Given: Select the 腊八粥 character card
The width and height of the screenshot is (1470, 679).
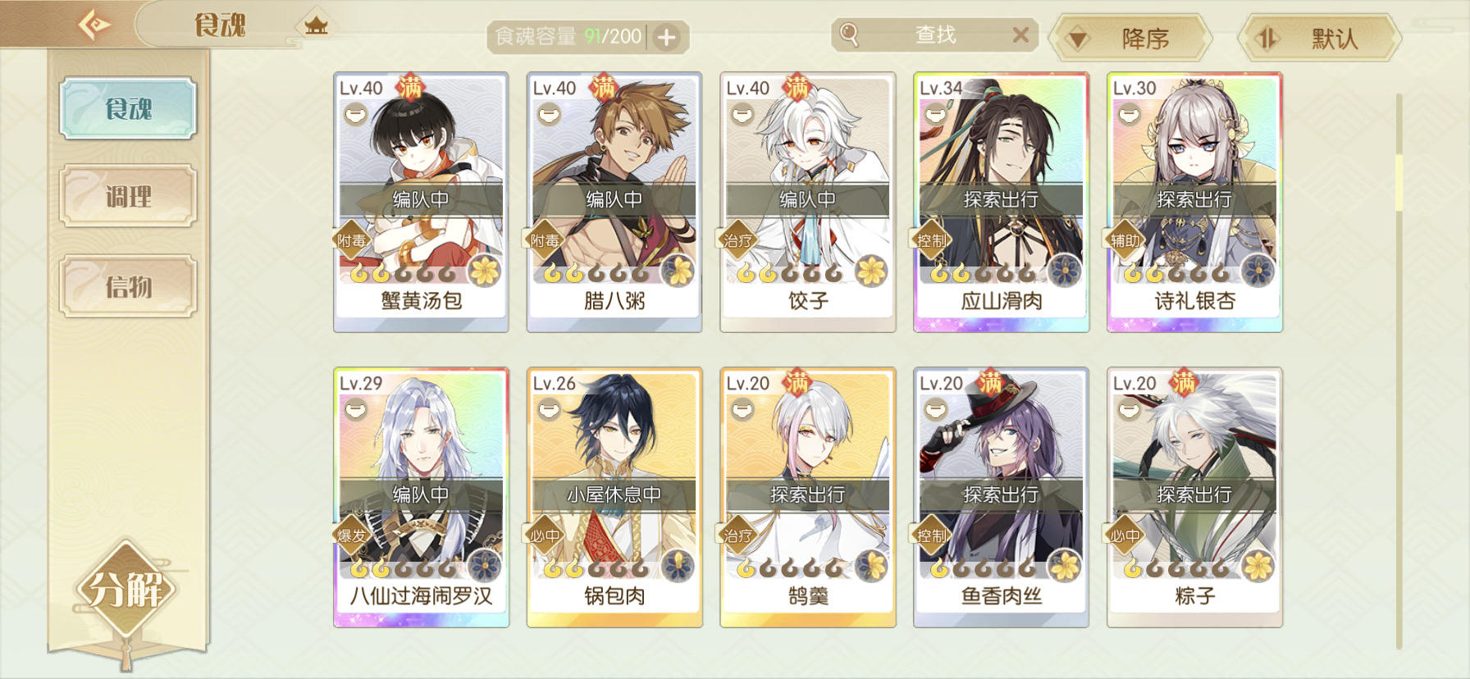Looking at the screenshot, I should (x=614, y=202).
